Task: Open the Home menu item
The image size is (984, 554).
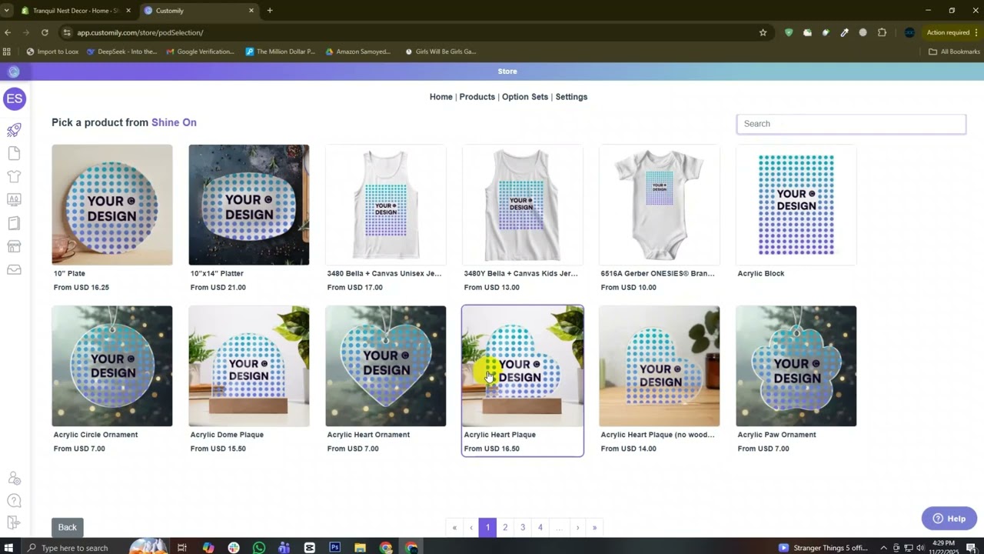Action: coord(441,97)
